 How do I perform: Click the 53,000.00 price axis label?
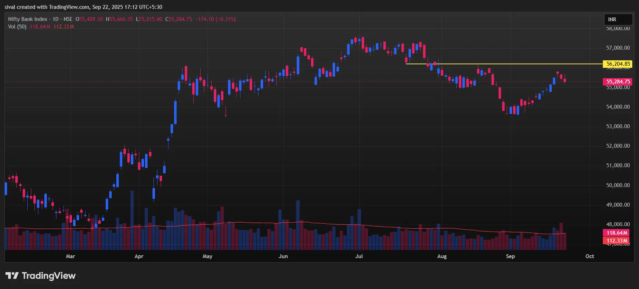pos(618,126)
